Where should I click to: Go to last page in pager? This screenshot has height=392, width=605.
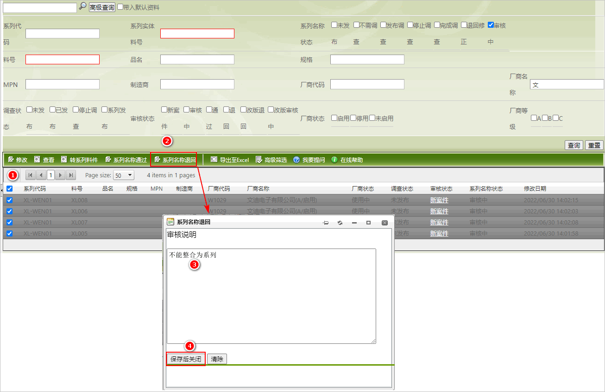71,175
